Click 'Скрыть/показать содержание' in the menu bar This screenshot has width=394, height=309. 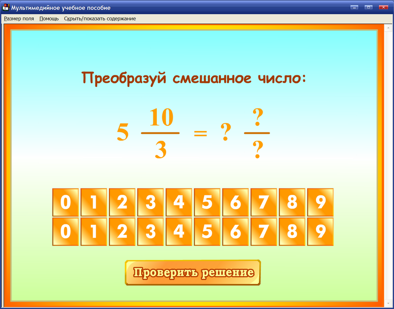[99, 19]
